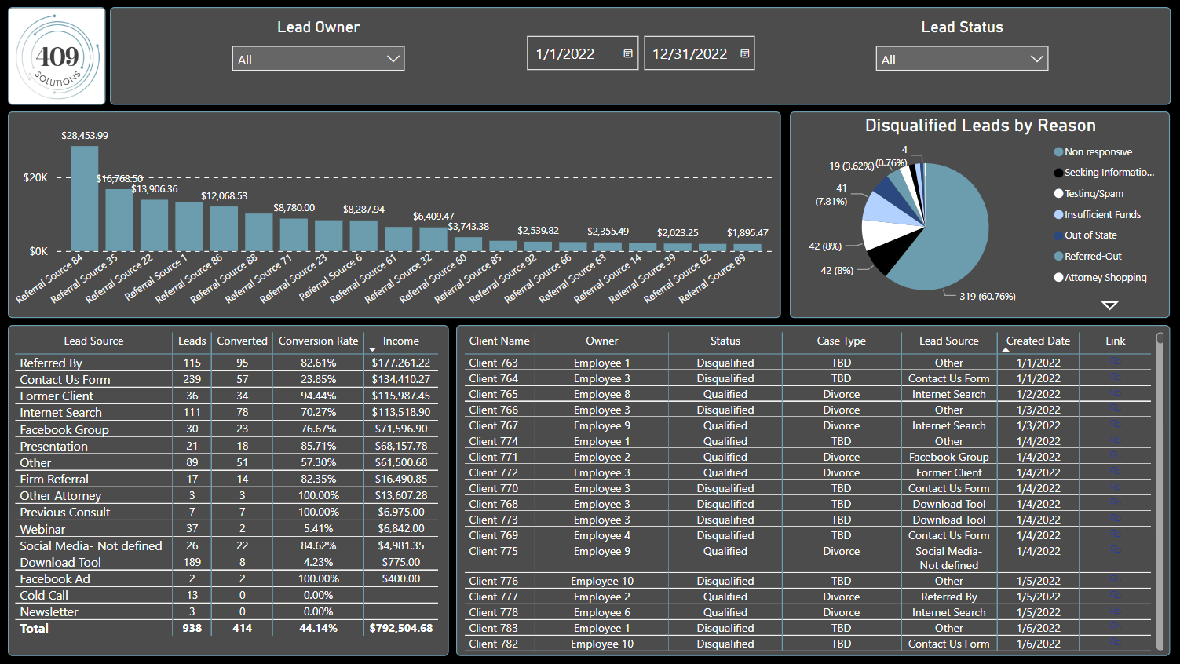Screen dimensions: 1180x664
Task: Sort by the Owner column header
Action: [x=602, y=341]
